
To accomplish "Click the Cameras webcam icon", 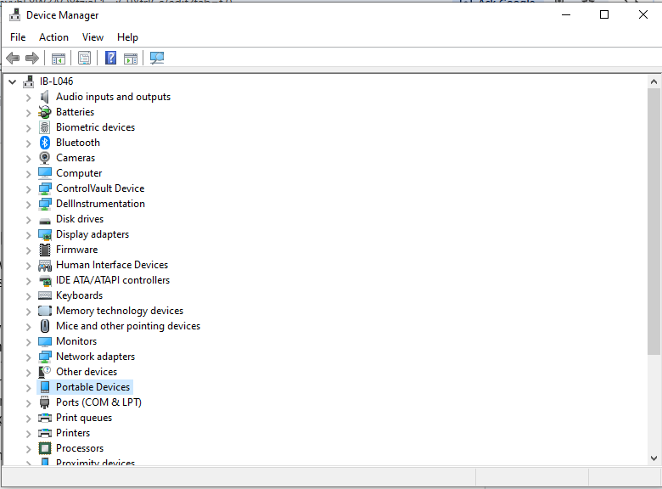I will tap(45, 158).
